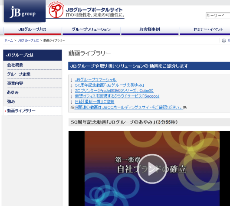Jump to 3Dプリンター ProJet 3500 link

coord(114,91)
